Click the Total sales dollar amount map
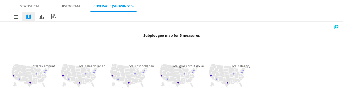Viewport: 343px width, 103px height. click(x=79, y=75)
